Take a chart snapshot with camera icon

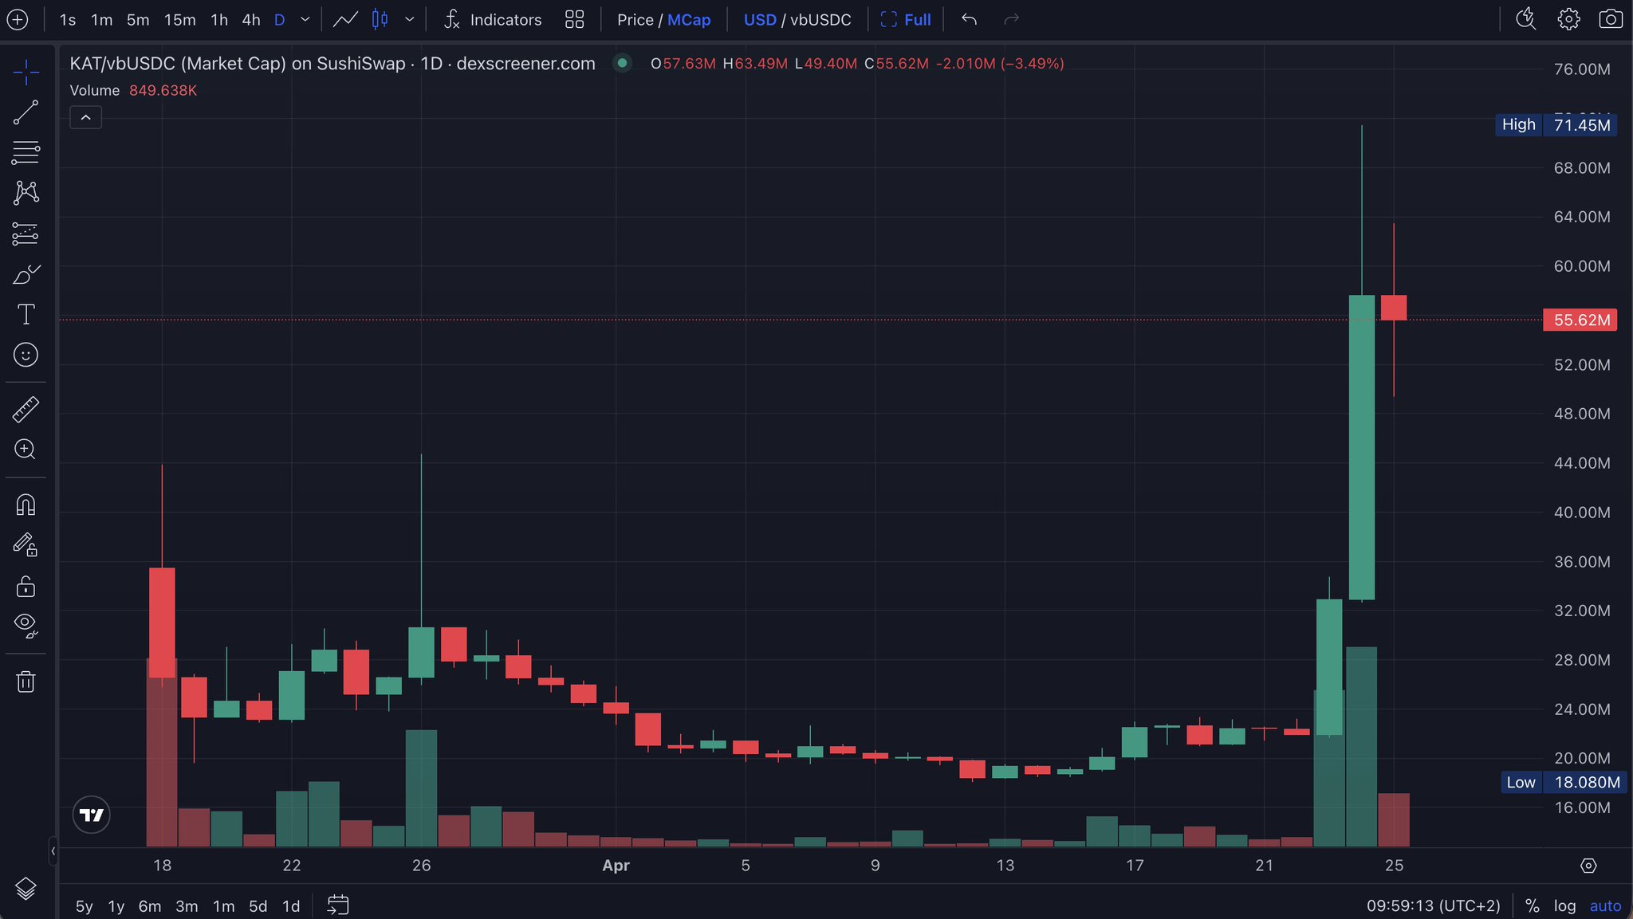1610,19
